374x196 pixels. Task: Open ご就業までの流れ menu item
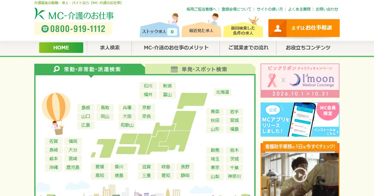point(248,48)
